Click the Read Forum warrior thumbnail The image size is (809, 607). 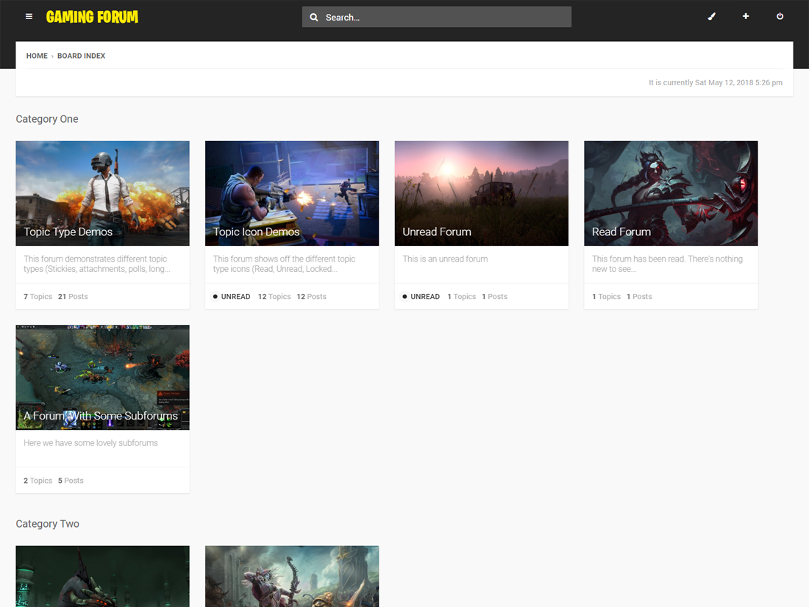[x=671, y=193]
